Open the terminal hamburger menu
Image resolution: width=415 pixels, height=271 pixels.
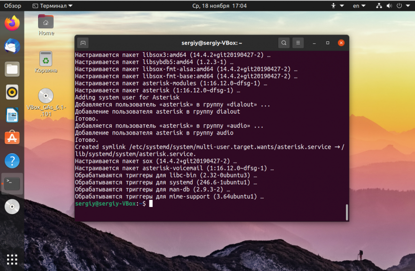[x=298, y=43]
